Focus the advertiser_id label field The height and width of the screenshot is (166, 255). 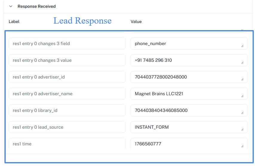pyautogui.click(x=67, y=77)
